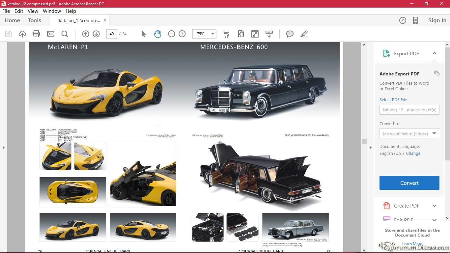This screenshot has height=253, width=450.
Task: Click the Mercedes trunk luggage set thumbnail
Action: (242, 227)
